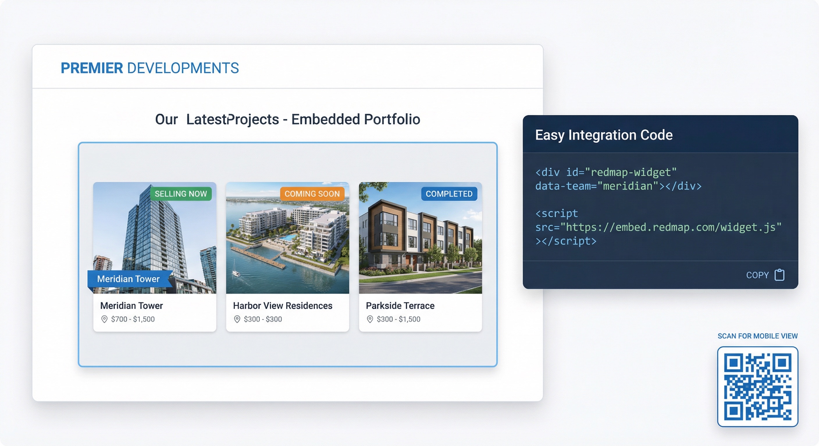Screen dimensions: 819x446
Task: Click the COPY label in the code panel
Action: (757, 275)
